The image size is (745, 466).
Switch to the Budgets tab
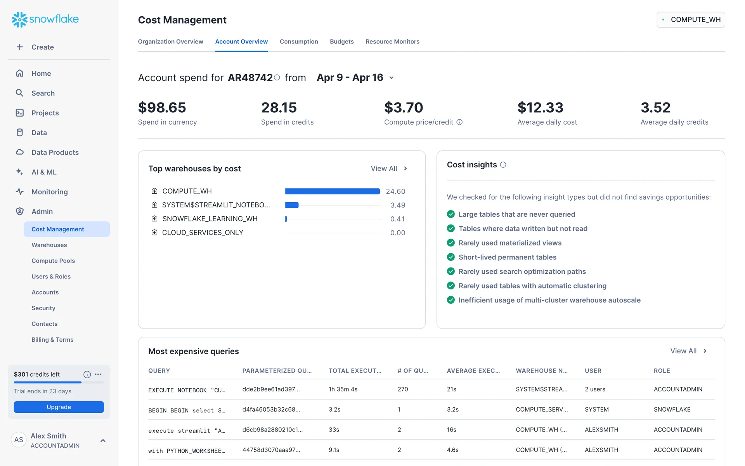341,42
